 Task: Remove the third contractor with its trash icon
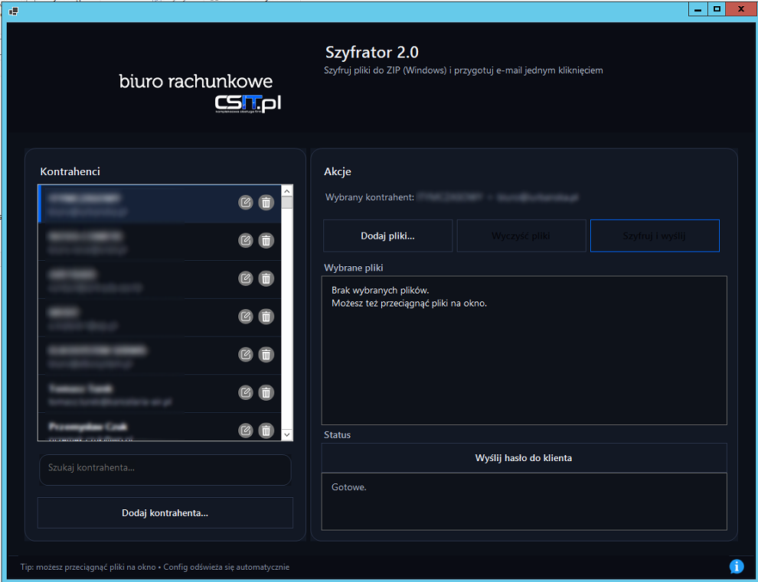coord(266,278)
